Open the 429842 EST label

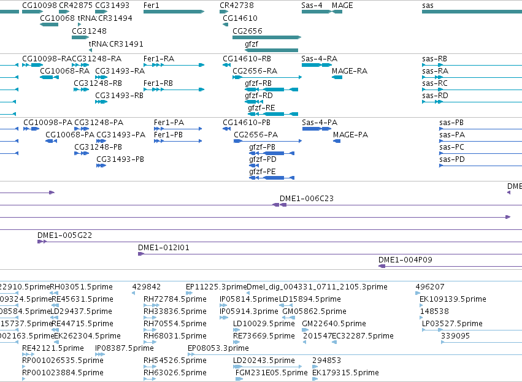(147, 287)
